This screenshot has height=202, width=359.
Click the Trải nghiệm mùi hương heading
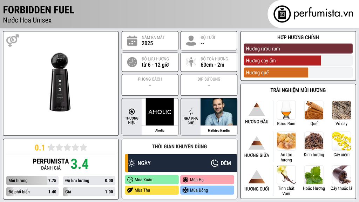[x=298, y=90]
